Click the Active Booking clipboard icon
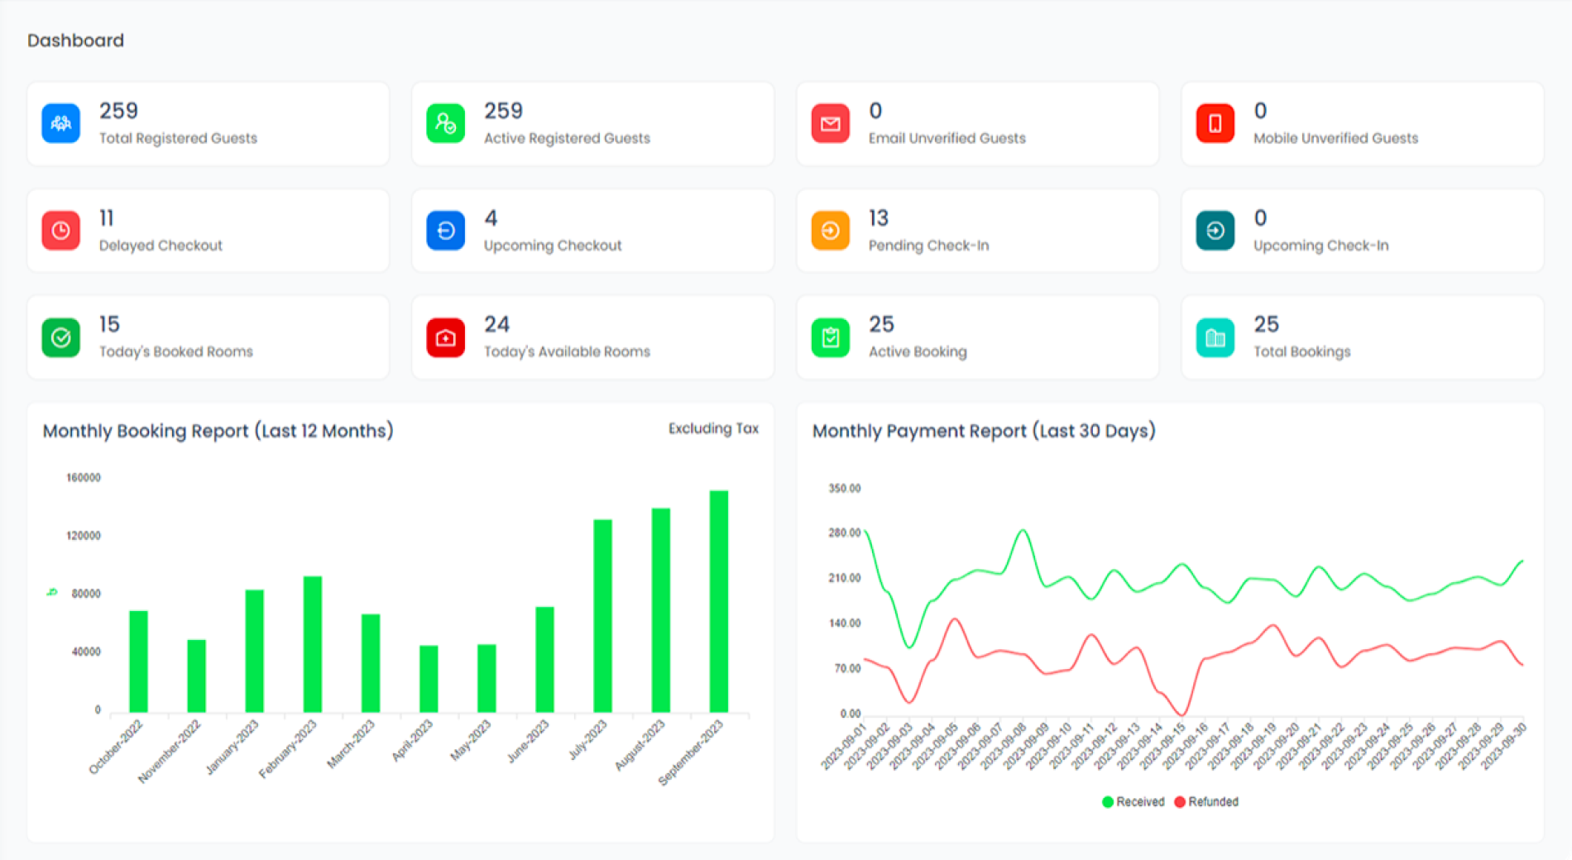 830,337
